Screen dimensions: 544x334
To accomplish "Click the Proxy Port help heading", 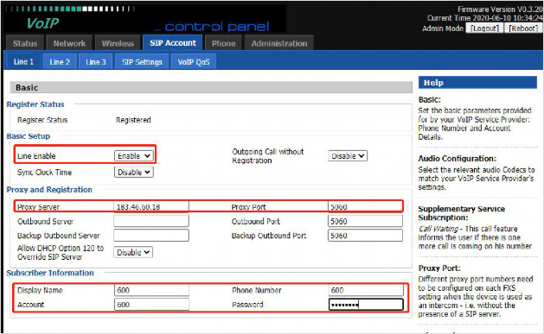I will (x=439, y=268).
